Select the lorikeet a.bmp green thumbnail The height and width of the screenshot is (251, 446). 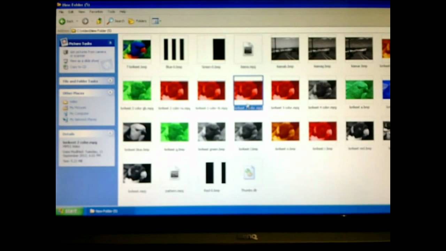point(359,90)
